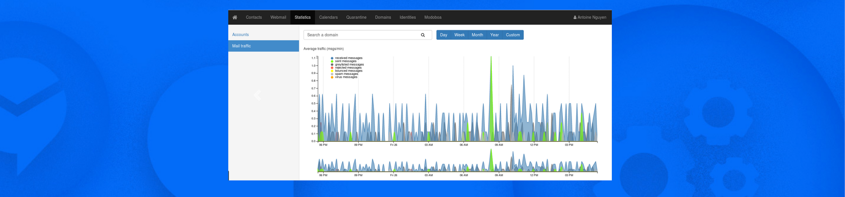Switch the period to Year
The image size is (845, 197).
494,35
